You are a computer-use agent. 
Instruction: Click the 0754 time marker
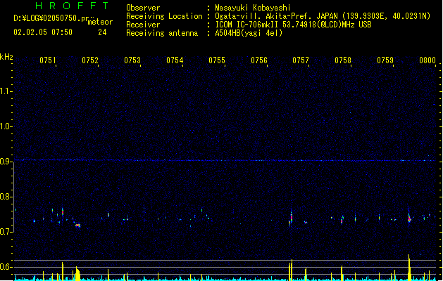coord(175,60)
